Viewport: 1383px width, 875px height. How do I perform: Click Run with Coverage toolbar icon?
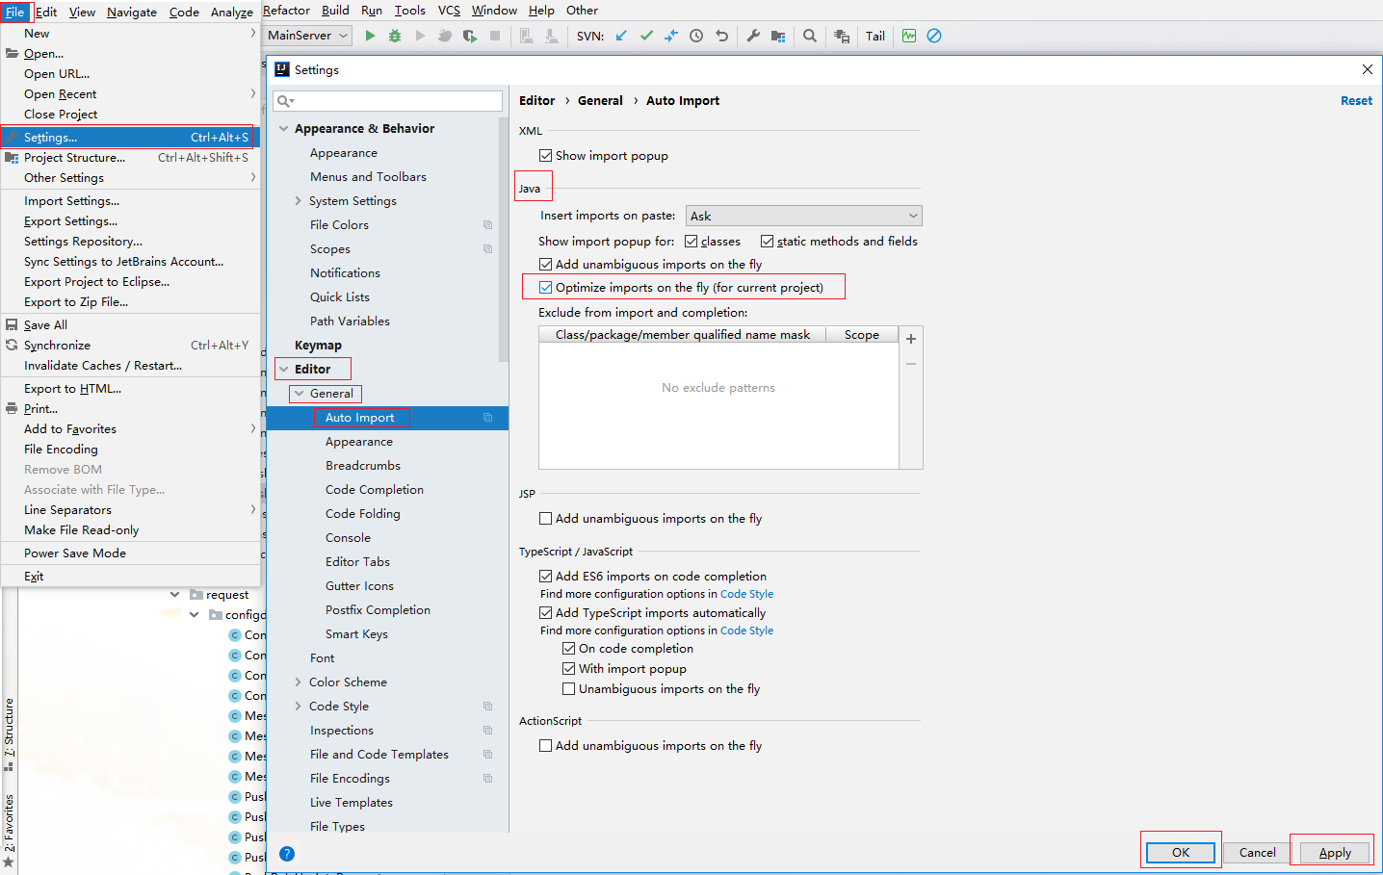pyautogui.click(x=469, y=36)
